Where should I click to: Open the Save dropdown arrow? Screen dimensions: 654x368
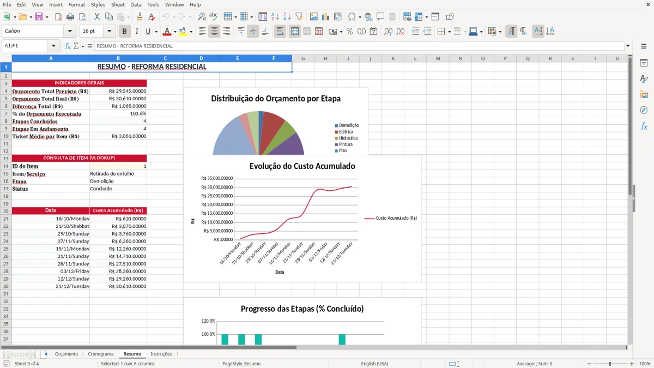(x=47, y=17)
